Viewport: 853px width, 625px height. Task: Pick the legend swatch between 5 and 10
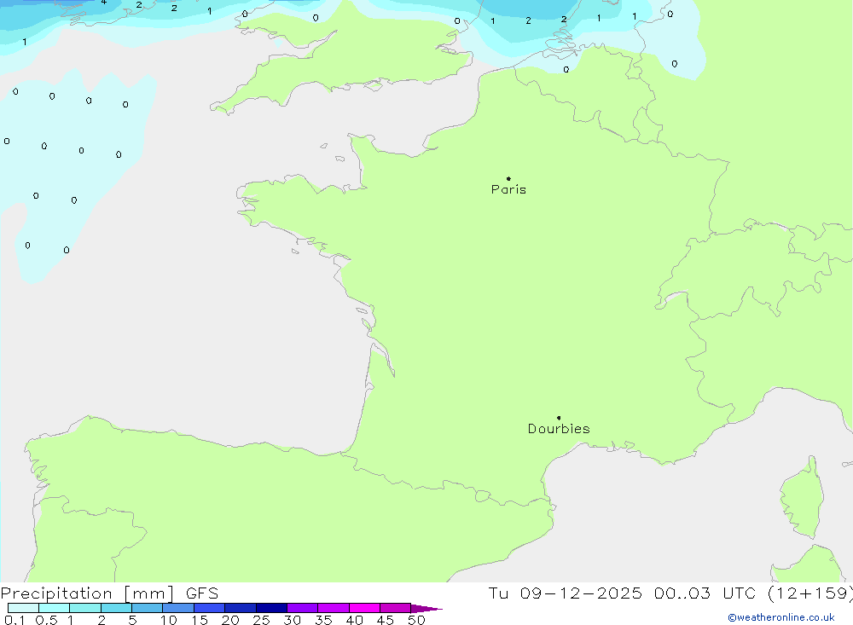(148, 608)
